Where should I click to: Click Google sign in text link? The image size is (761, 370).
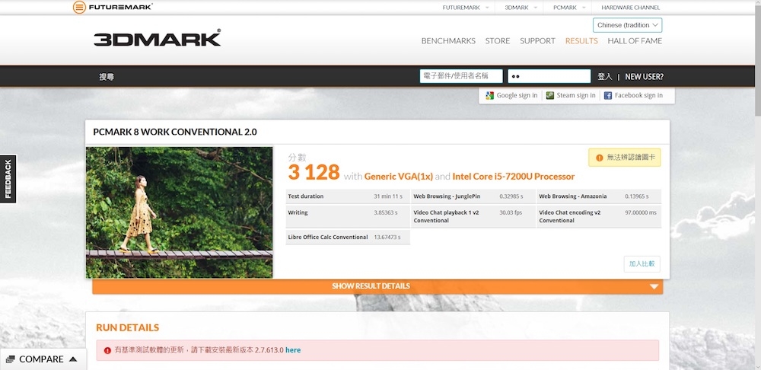517,96
